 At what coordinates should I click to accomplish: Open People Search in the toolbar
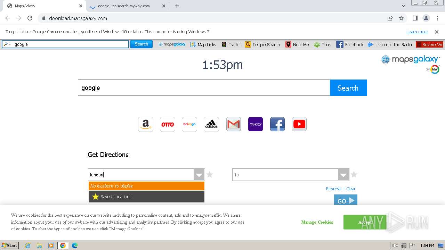pos(262,44)
